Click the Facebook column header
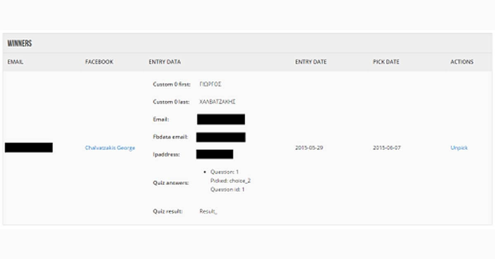Viewport: 495px width, 259px height. click(x=99, y=62)
